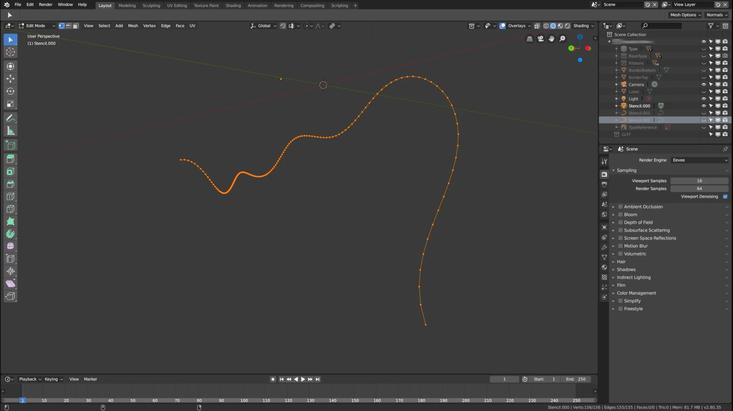This screenshot has width=733, height=411.
Task: Switch to the UV Editing workspace tab
Action: point(177,5)
